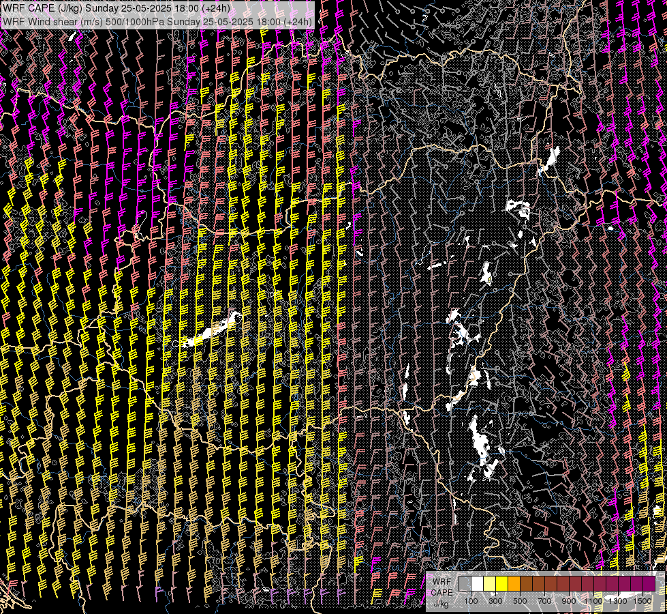Click the "WRF CAPE (J/kg)" title line
Screen dimensions: 667x614
[x=116, y=8]
